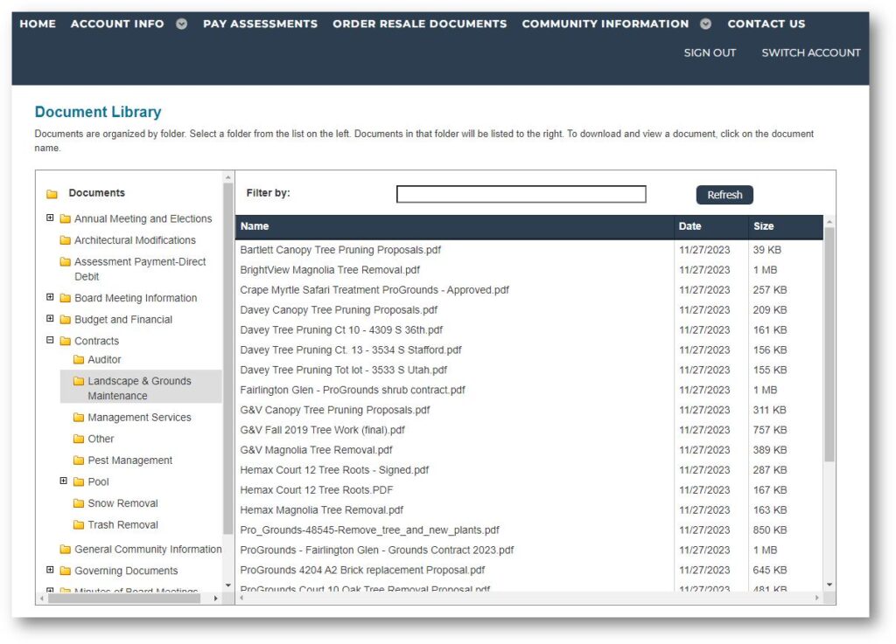896x644 pixels.
Task: Click the folder tree horizontal scrollbar thumb
Action: pos(124,599)
